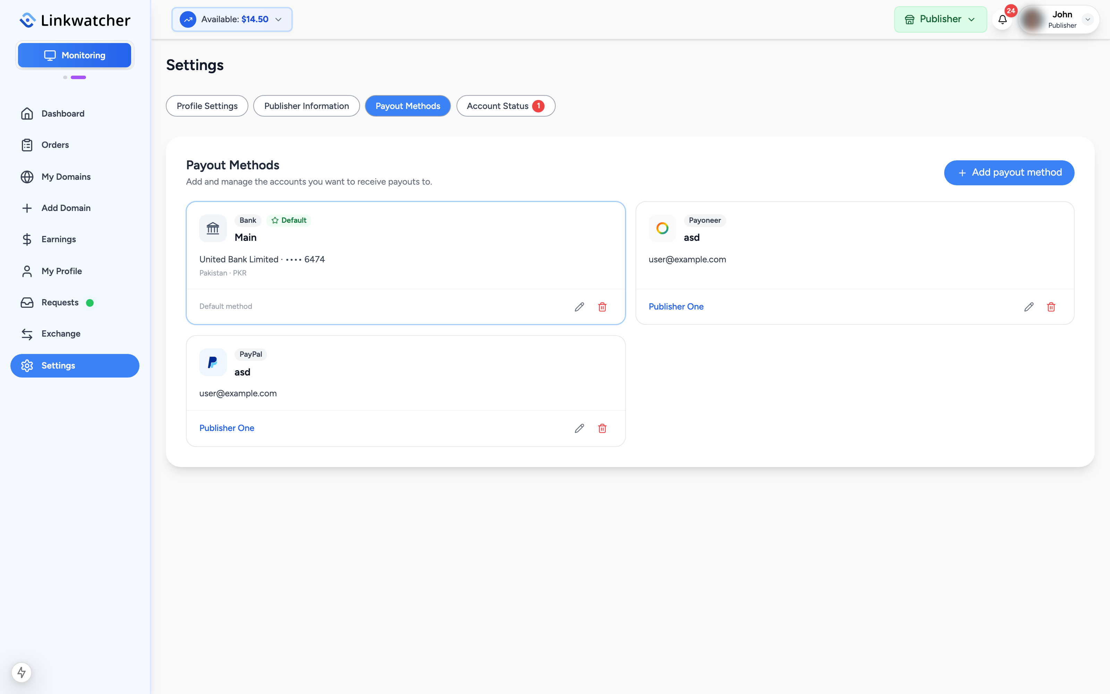Edit the PayPal payout method
Viewport: 1110px width, 694px height.
point(579,428)
